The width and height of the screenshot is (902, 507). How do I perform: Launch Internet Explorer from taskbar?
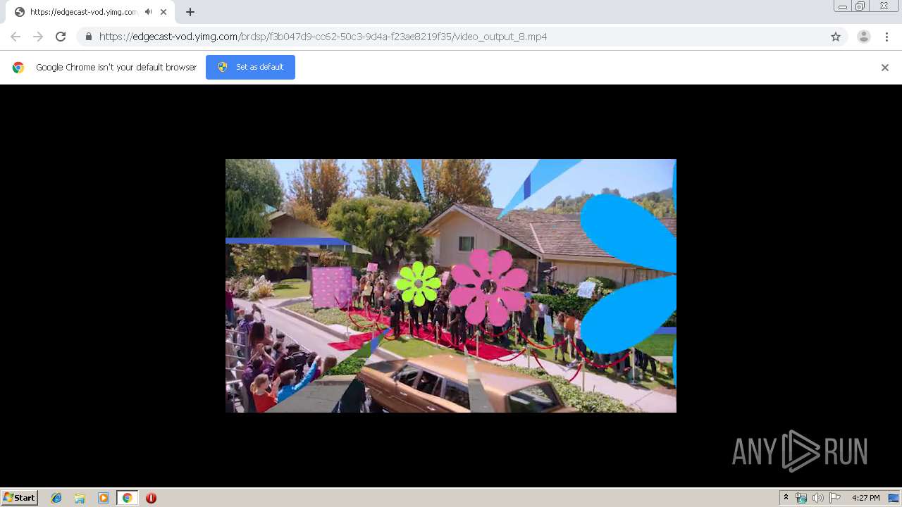[56, 498]
